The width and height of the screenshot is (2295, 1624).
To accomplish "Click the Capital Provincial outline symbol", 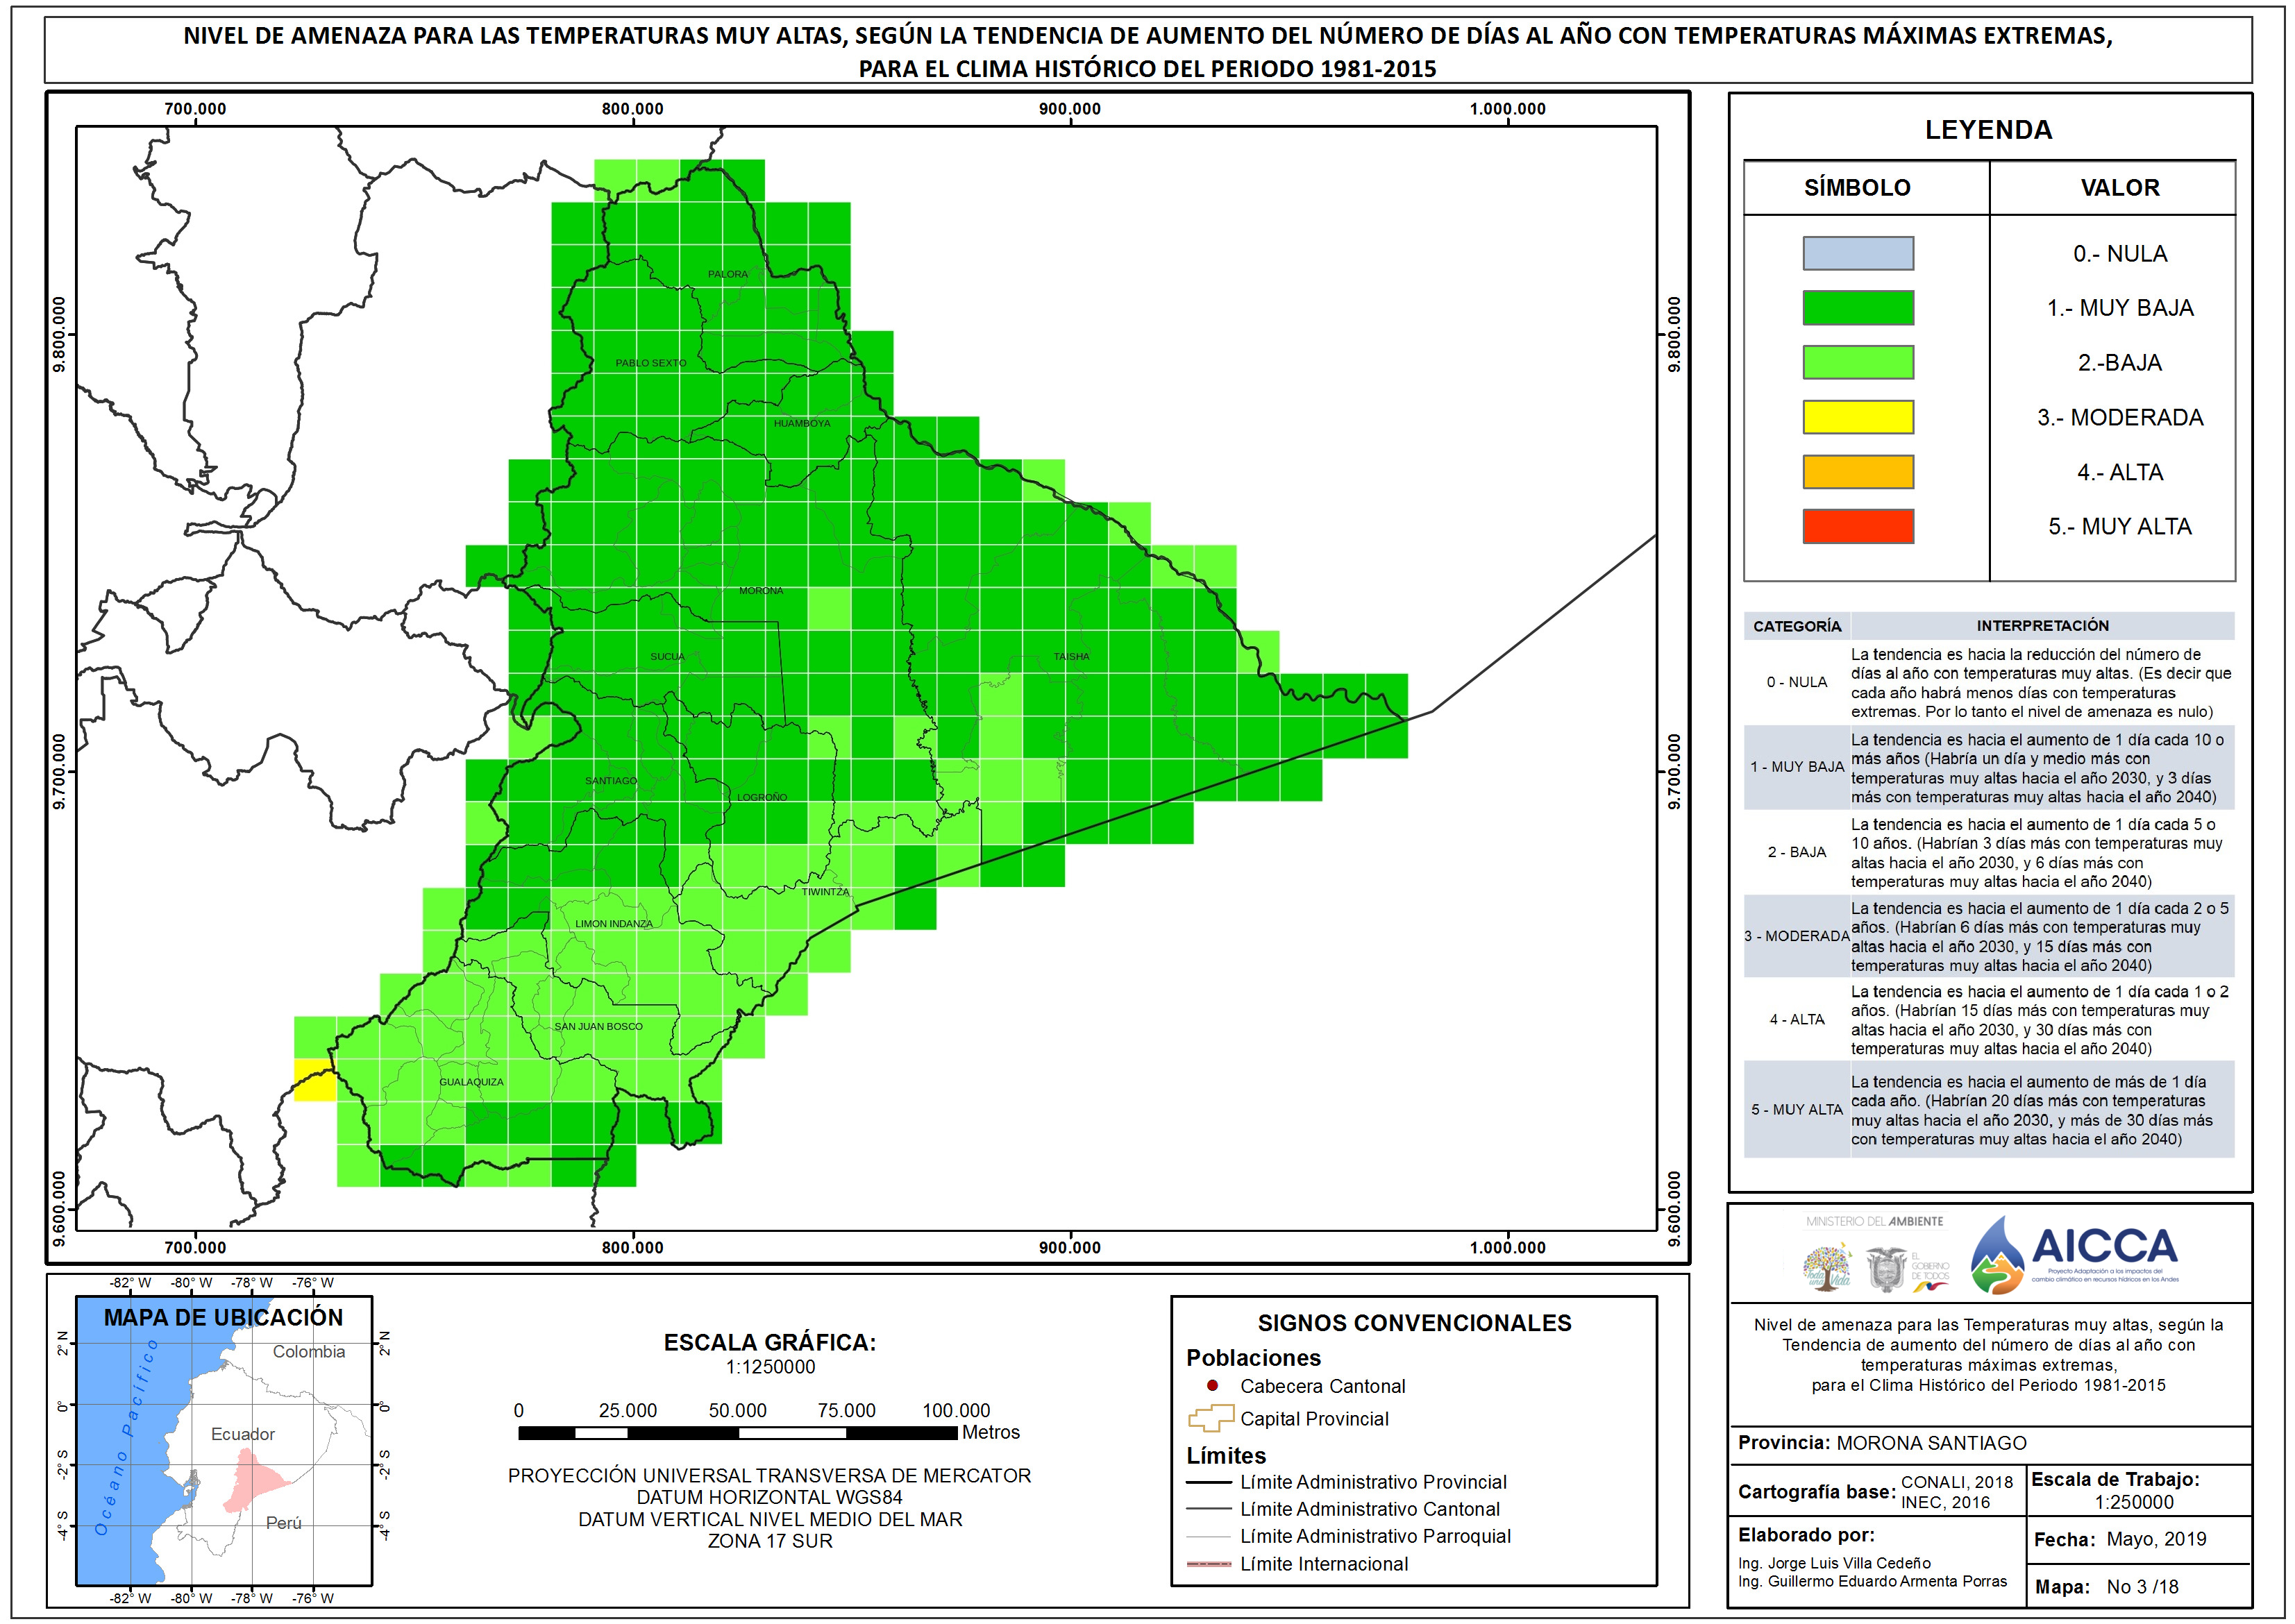I will (1210, 1418).
